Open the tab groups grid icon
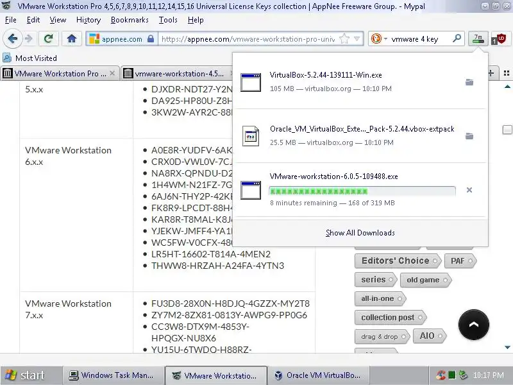This screenshot has width=513, height=385. (507, 73)
